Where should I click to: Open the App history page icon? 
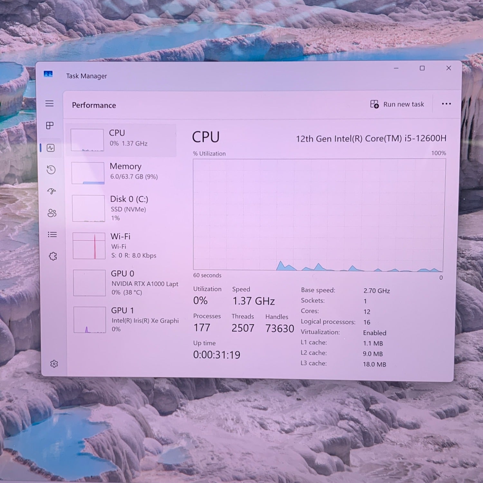click(x=51, y=170)
